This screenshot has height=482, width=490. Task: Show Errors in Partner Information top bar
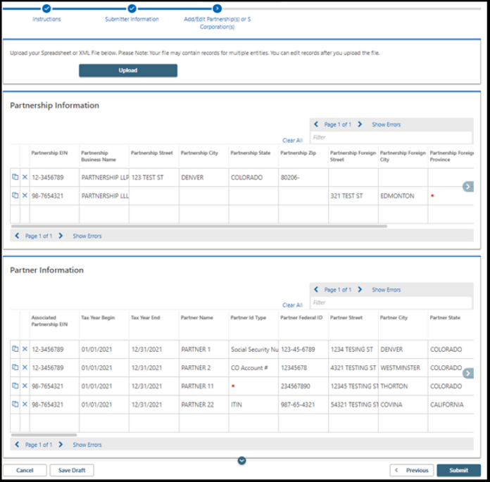point(386,289)
